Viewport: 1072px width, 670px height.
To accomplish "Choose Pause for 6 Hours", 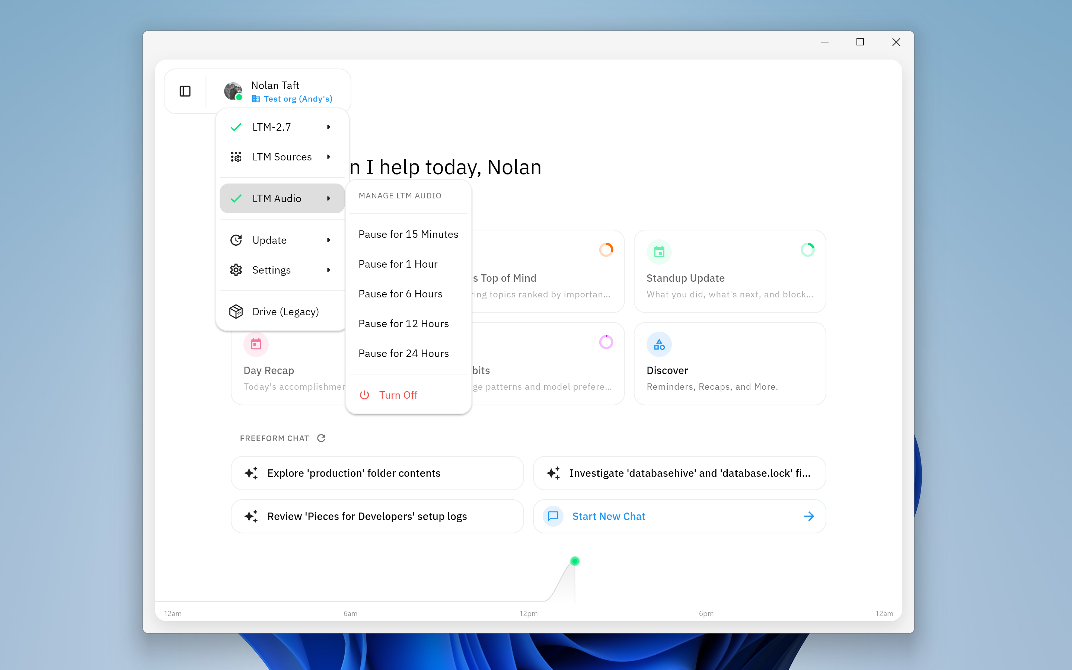I will coord(400,294).
